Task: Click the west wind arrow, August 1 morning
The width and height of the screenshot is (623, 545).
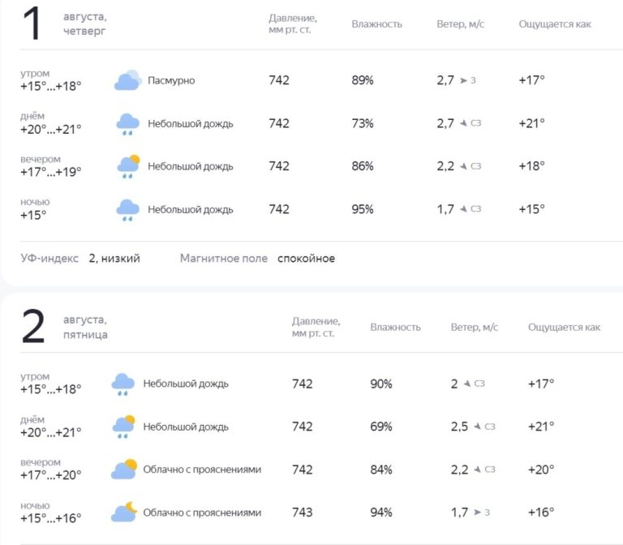Action: point(463,80)
